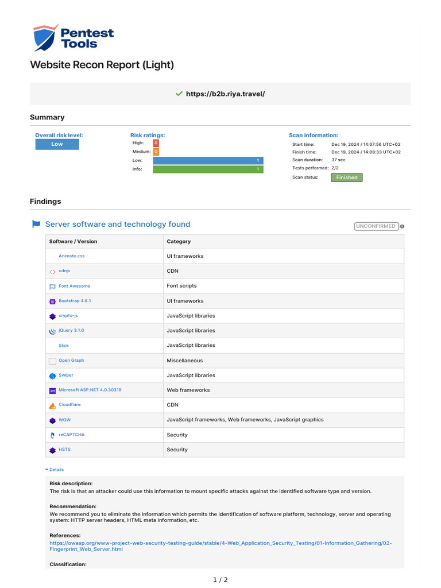The image size is (441, 588).
Task: Collapse the Details section chevron
Action: coord(47,469)
